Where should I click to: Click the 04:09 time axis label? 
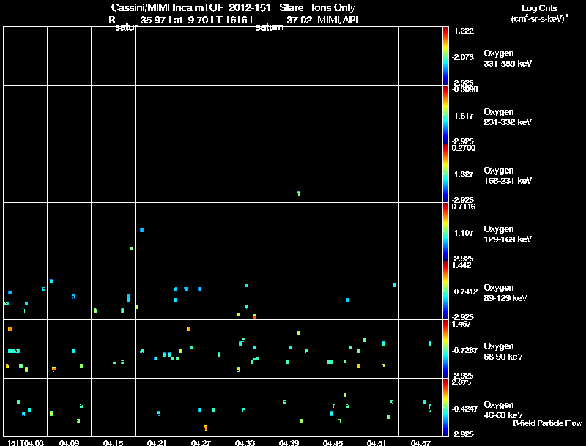[x=69, y=442]
